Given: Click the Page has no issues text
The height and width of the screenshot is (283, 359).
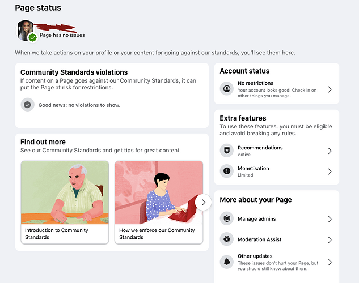Looking at the screenshot, I should tap(62, 35).
